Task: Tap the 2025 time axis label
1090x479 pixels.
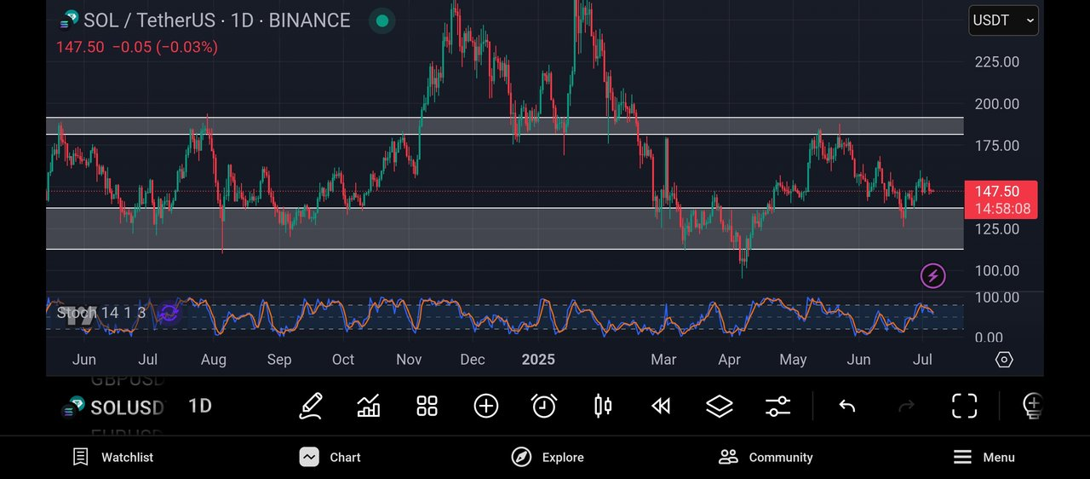Action: tap(538, 360)
